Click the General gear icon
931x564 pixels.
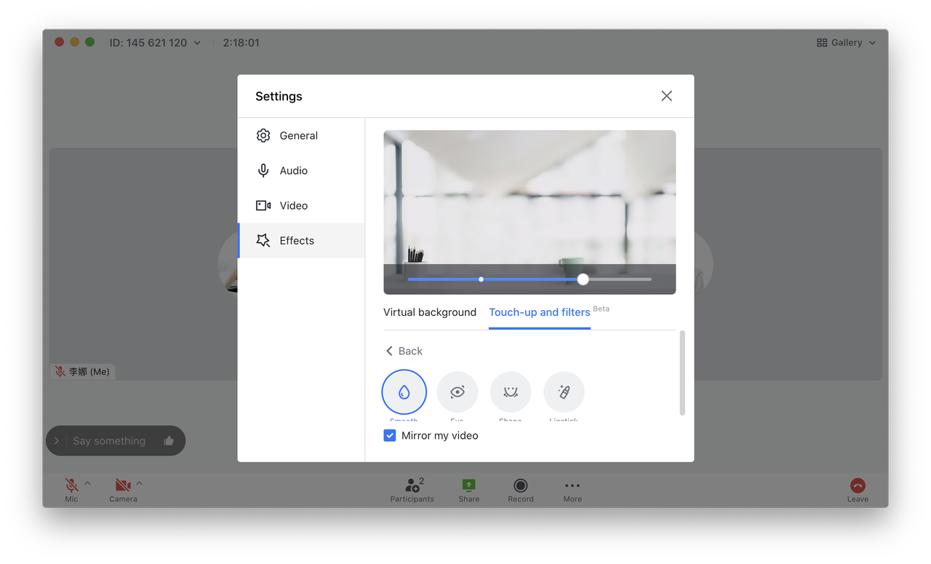(263, 135)
